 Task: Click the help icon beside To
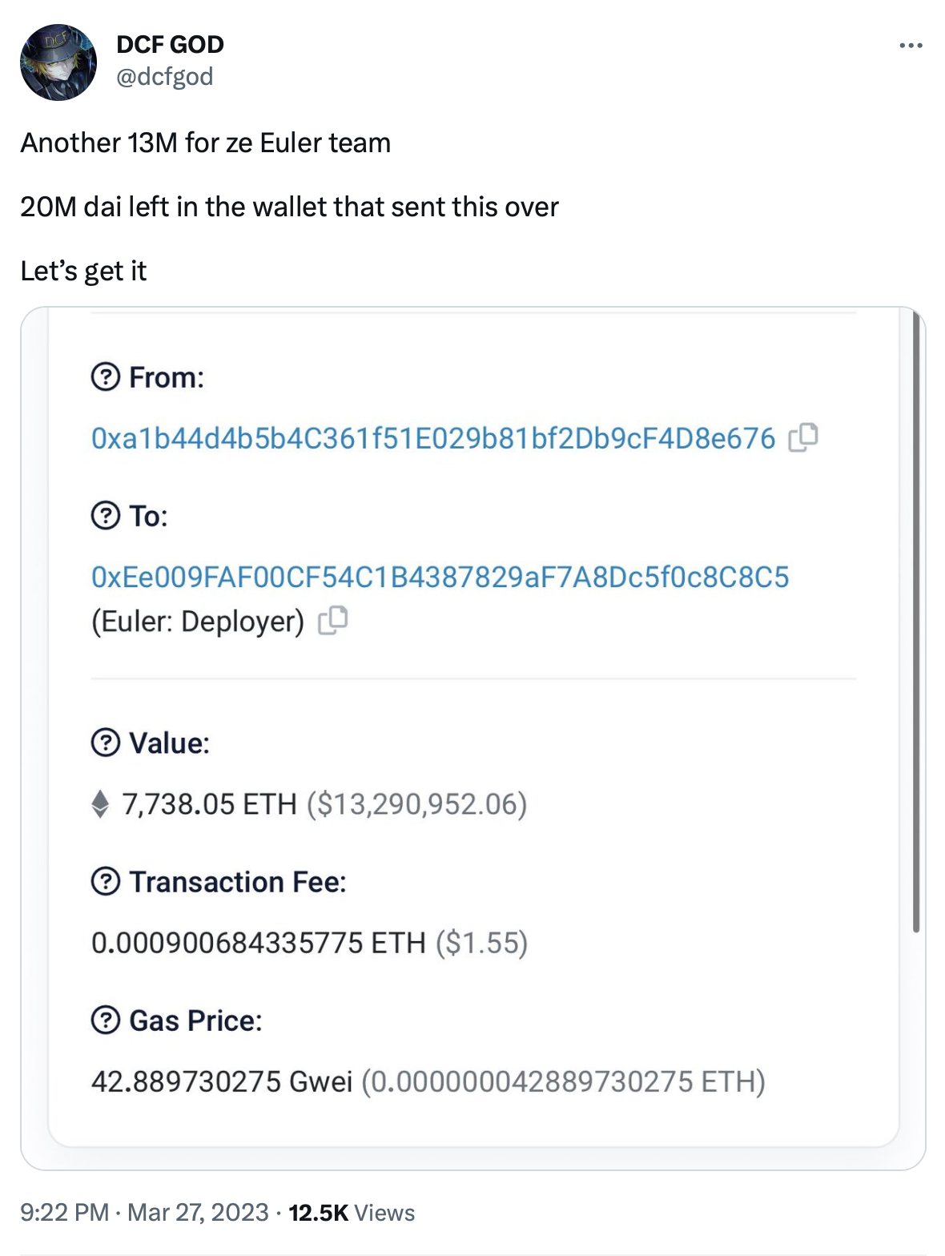point(106,516)
